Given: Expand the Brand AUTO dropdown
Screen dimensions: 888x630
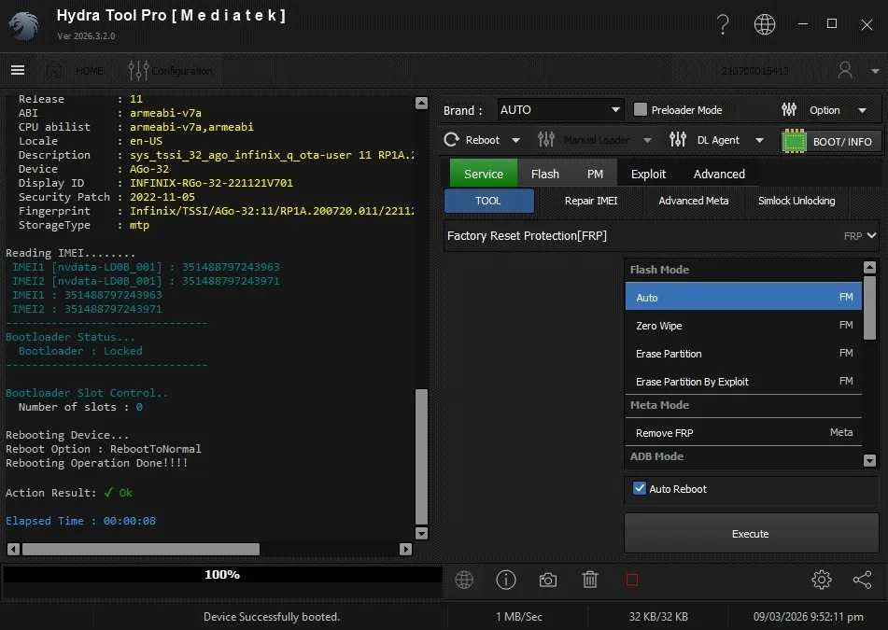Looking at the screenshot, I should pos(560,110).
